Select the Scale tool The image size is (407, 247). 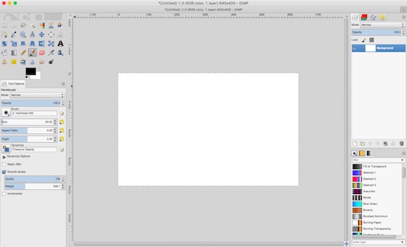[14, 44]
